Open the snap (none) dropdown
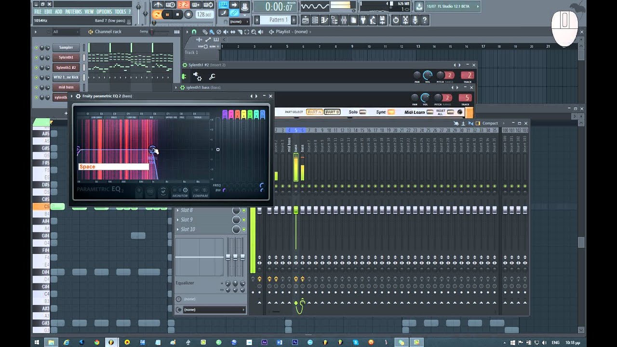 pyautogui.click(x=240, y=22)
